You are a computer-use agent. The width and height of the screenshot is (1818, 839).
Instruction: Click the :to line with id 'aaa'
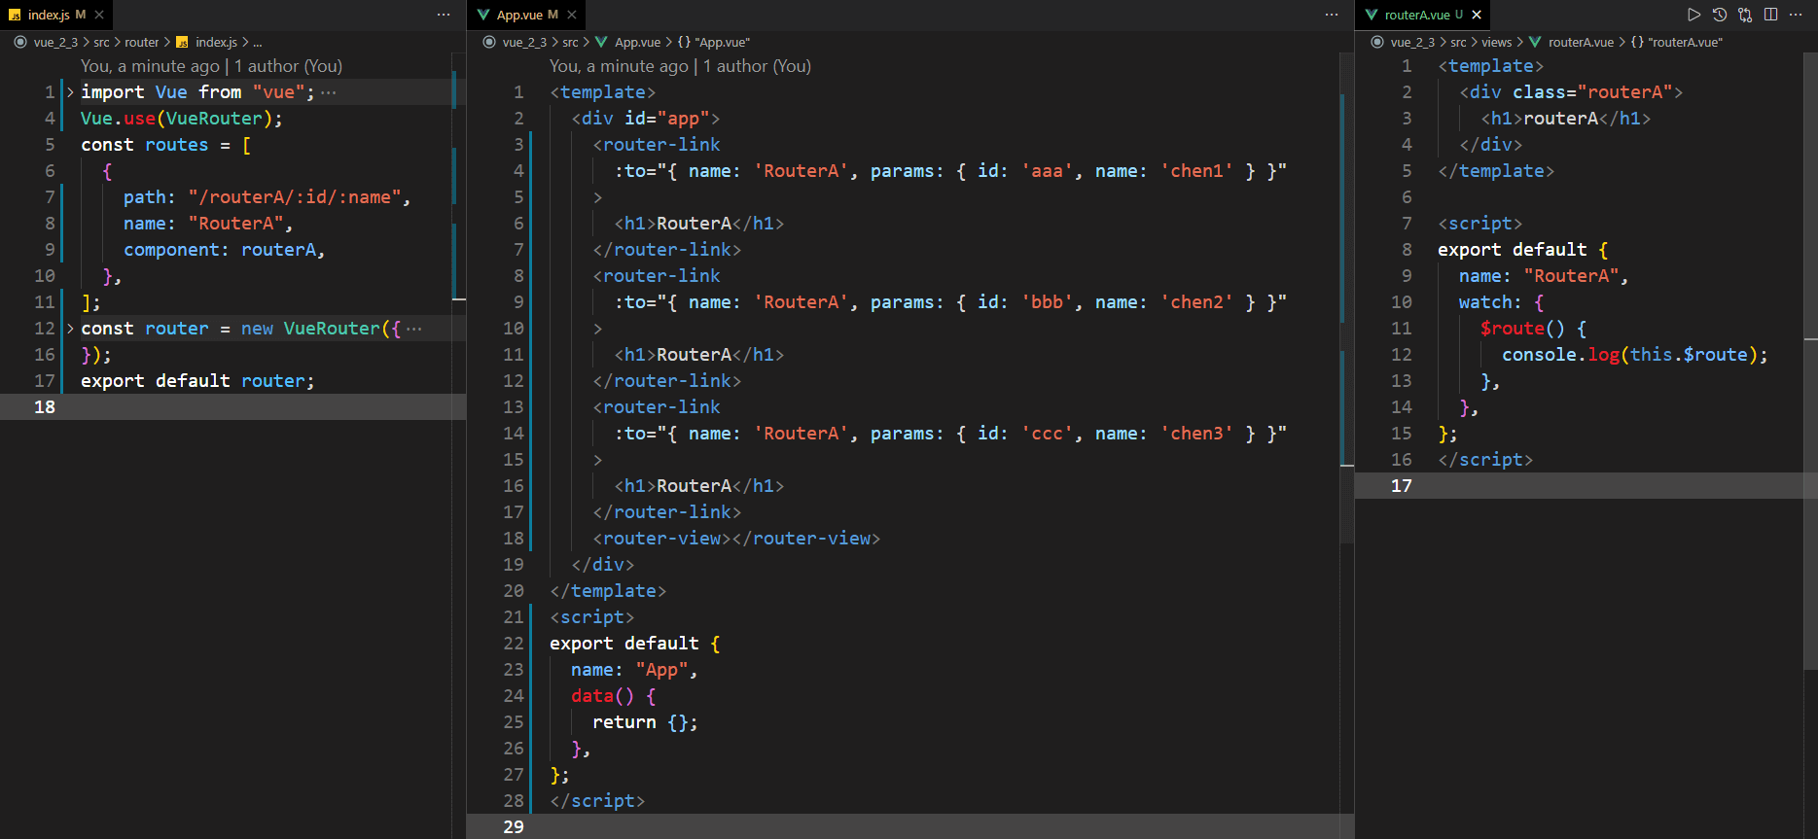click(950, 171)
